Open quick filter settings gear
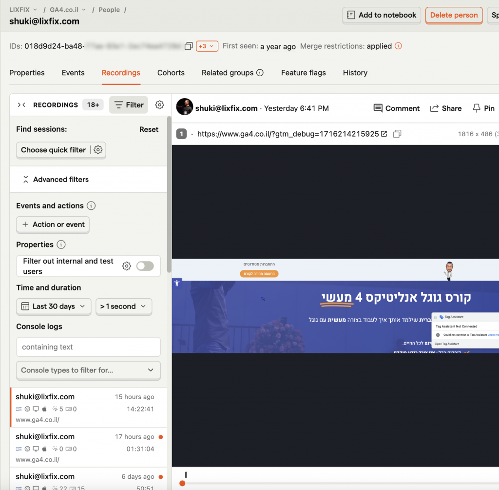The image size is (499, 490). pyautogui.click(x=98, y=150)
